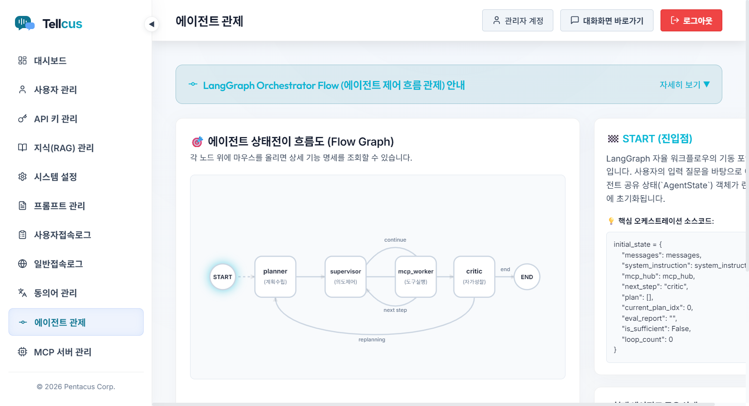Click the logout arrow icon

675,20
